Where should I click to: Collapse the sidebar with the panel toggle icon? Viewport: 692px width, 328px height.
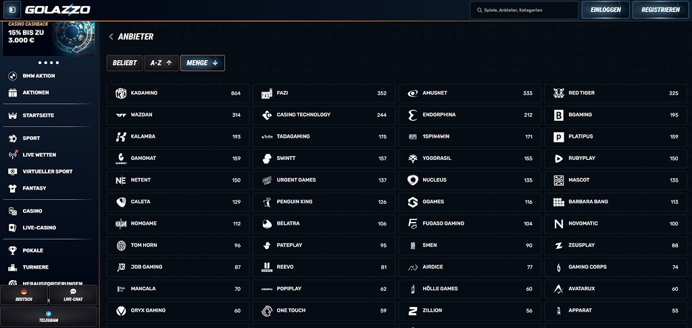pos(12,9)
